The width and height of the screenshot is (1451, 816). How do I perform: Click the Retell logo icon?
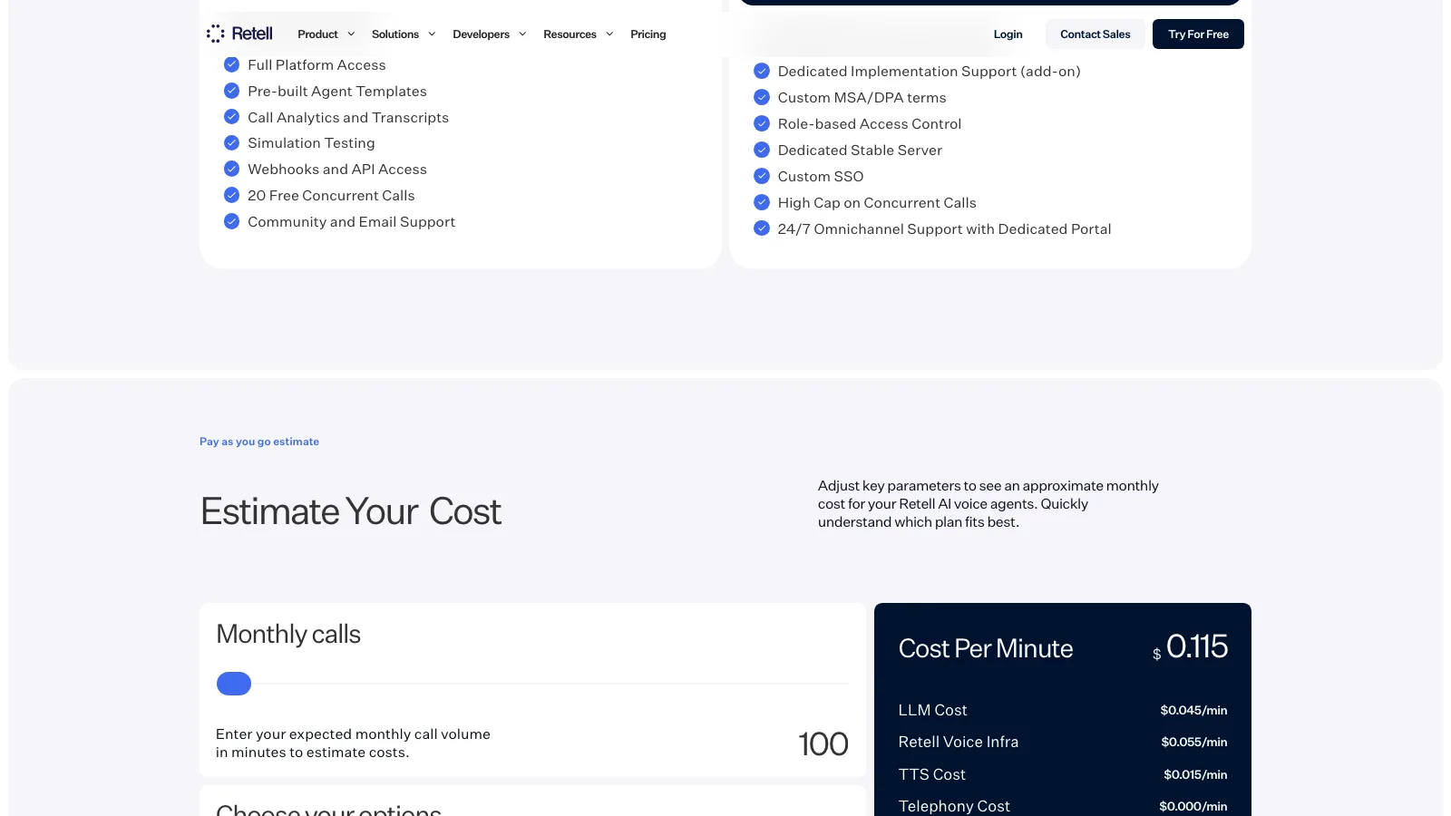click(216, 34)
